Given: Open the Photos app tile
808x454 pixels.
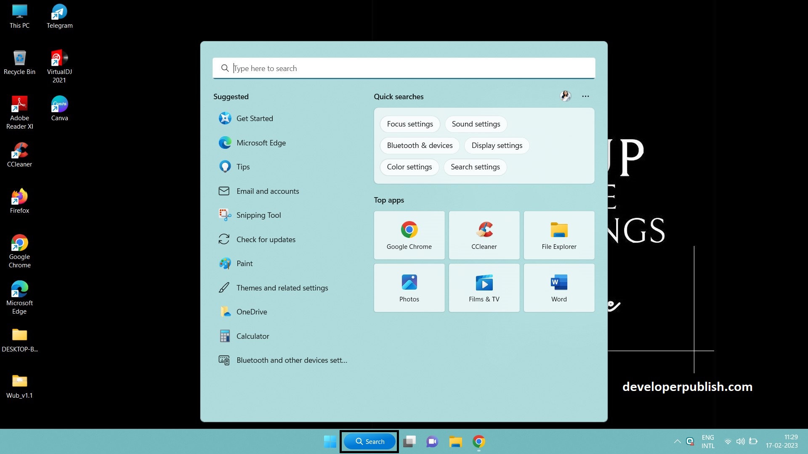Looking at the screenshot, I should click(x=409, y=288).
